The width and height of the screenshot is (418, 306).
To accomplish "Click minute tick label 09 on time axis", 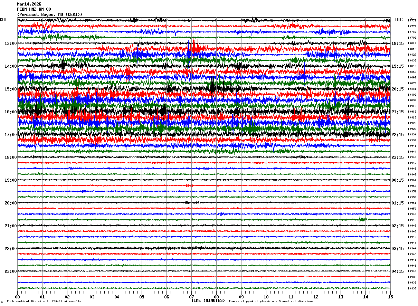I will click(x=241, y=297).
